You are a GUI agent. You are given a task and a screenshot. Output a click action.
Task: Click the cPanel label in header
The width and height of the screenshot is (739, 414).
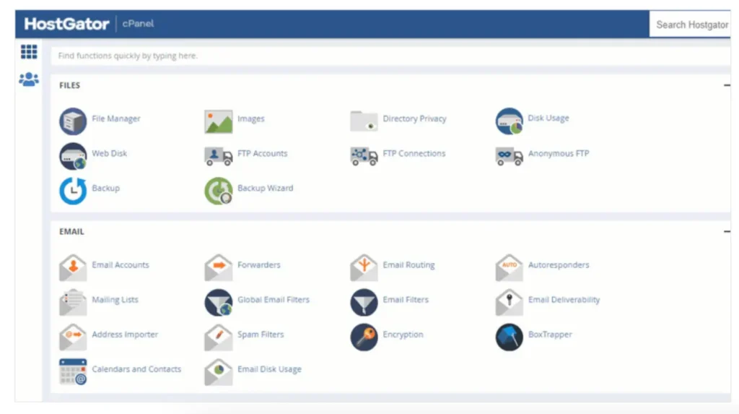pos(138,24)
